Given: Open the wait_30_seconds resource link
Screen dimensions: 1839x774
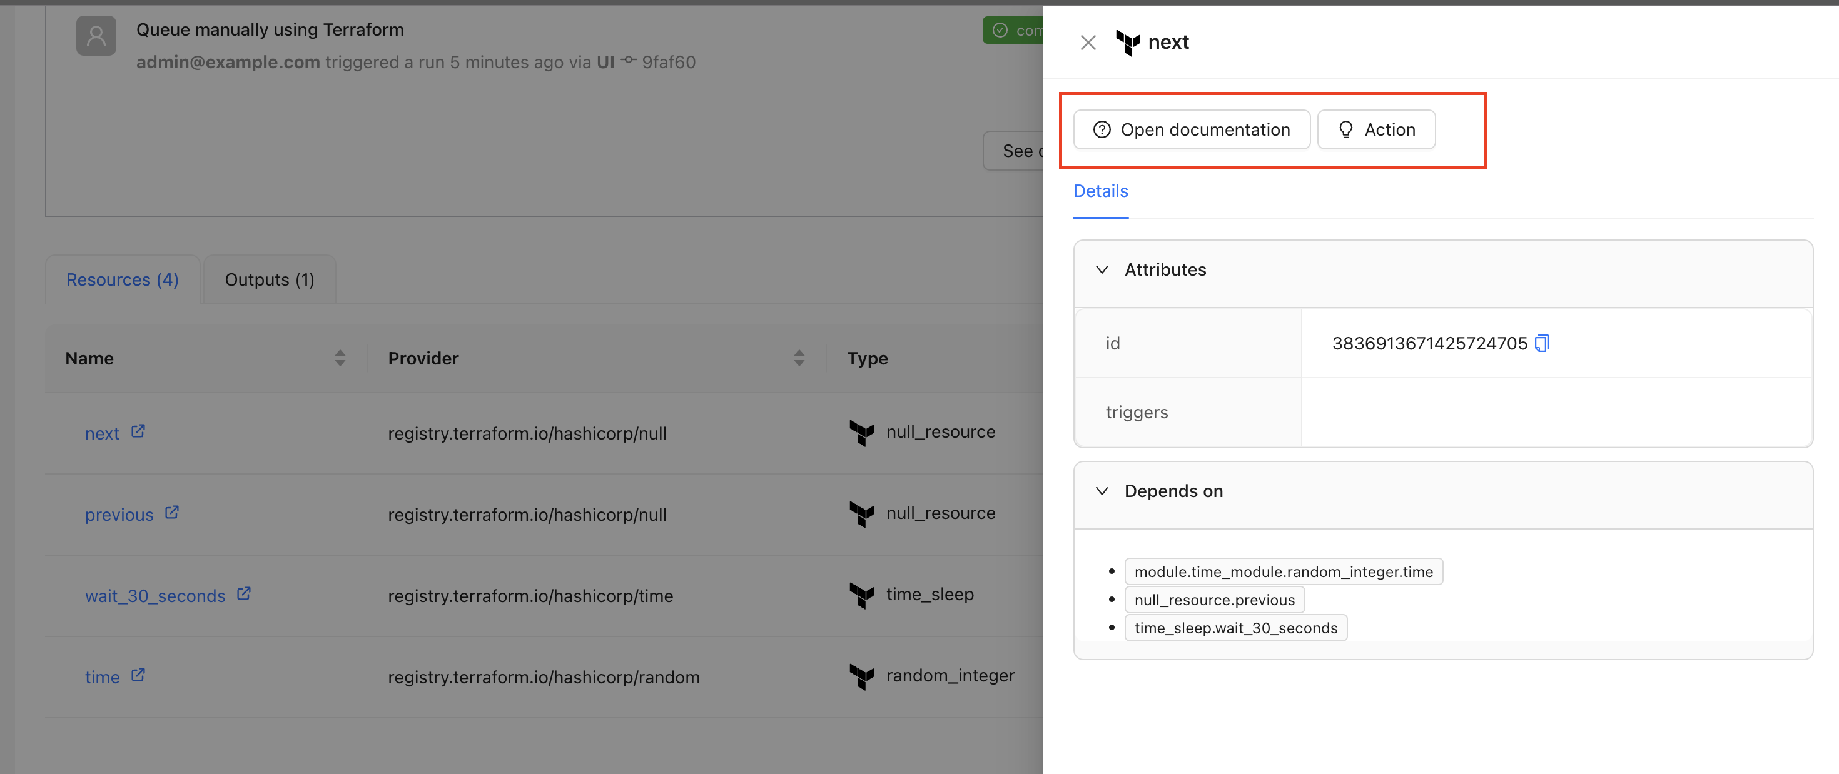Looking at the screenshot, I should pos(155,596).
